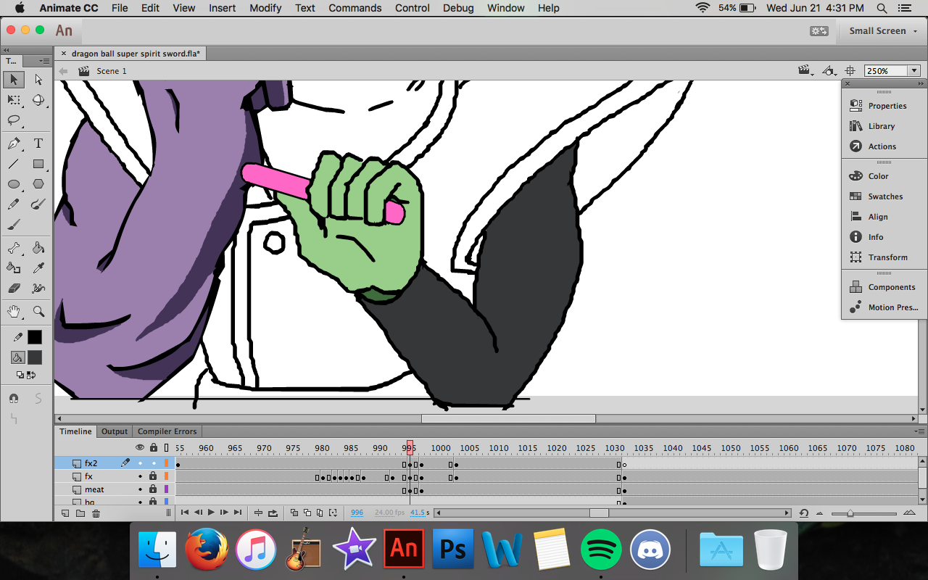Choose the Ink Bottle tool
Screen dimensions: 928x580
pyautogui.click(x=13, y=268)
